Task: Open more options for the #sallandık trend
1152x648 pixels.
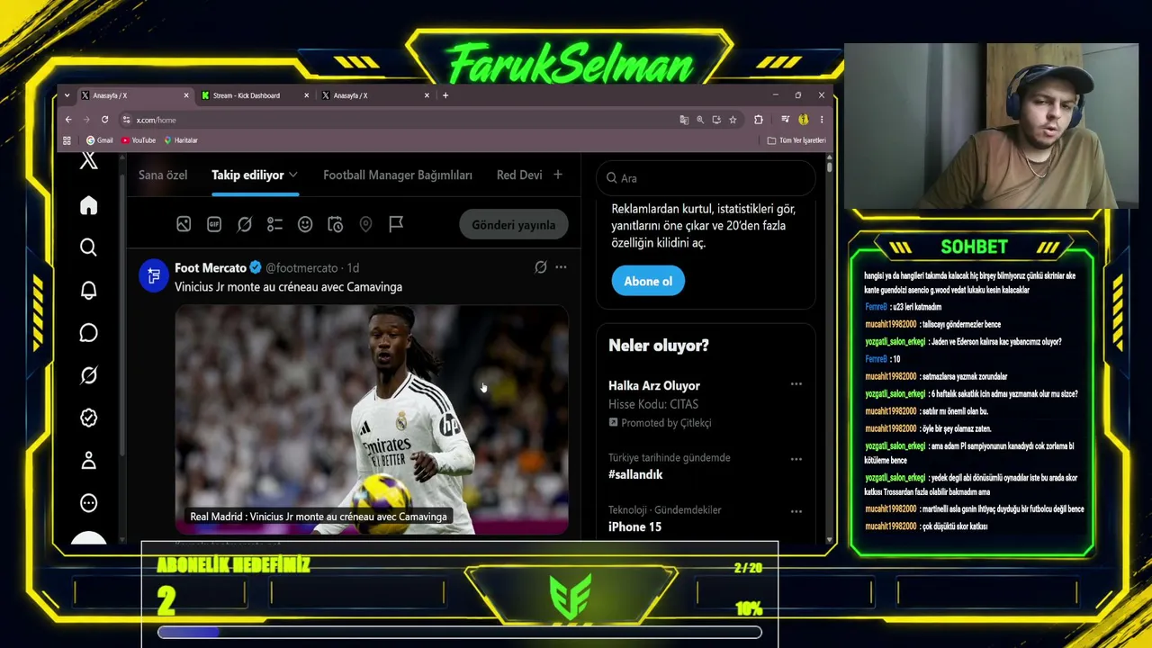Action: (796, 459)
